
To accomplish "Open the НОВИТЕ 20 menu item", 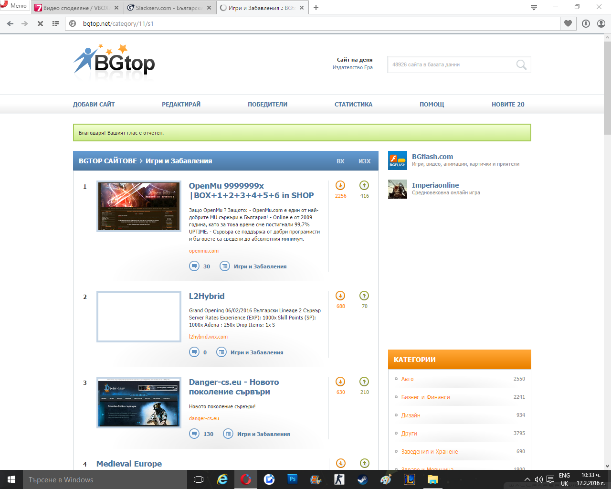I will coord(508,104).
